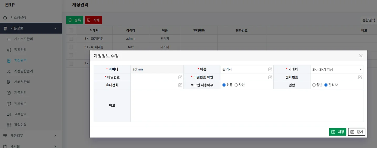This screenshot has width=377, height=148.
Task: Click the 거래처 column header
Action: tap(94, 31)
